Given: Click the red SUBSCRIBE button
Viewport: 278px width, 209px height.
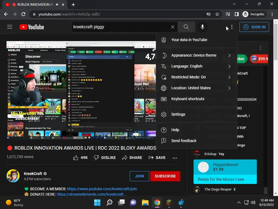Looking at the screenshot, I should 165,176.
